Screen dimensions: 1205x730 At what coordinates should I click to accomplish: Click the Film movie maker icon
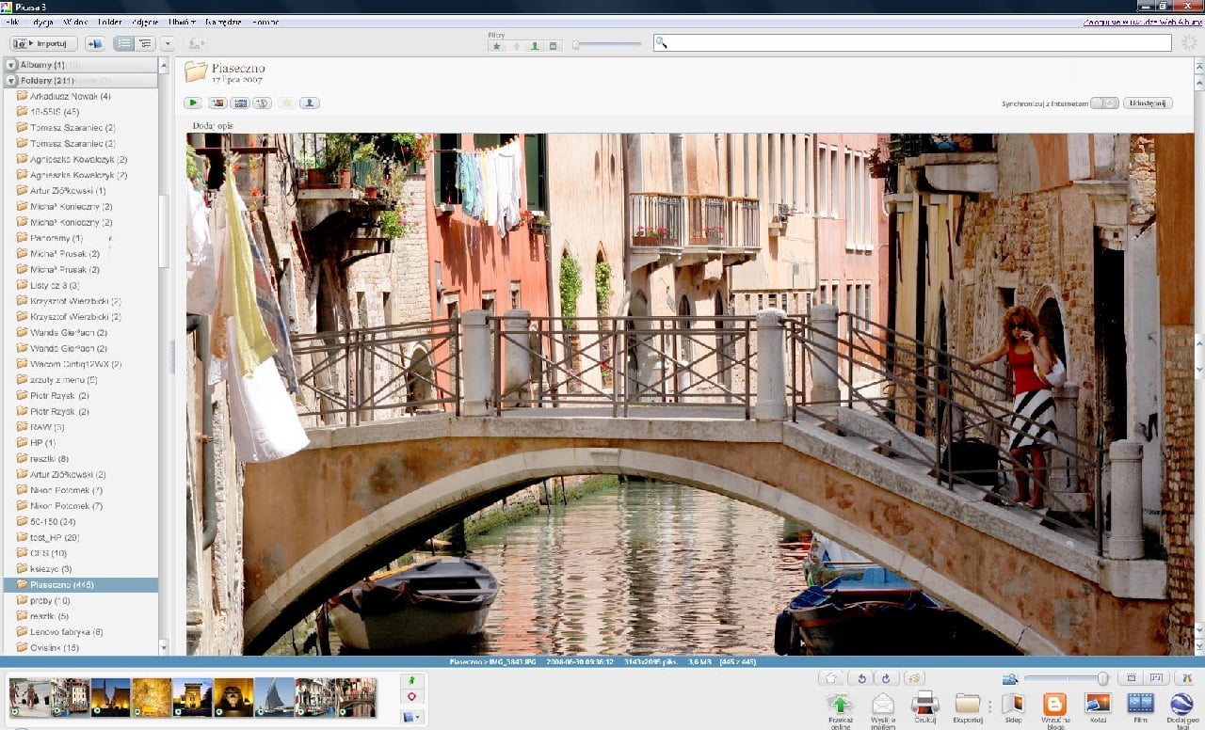(x=1140, y=704)
